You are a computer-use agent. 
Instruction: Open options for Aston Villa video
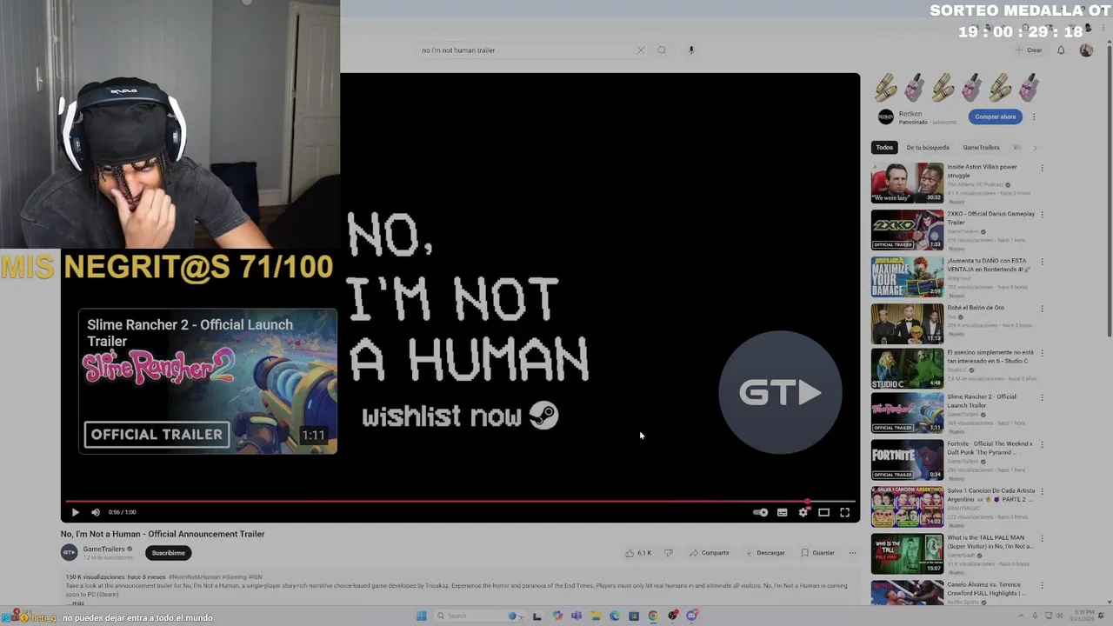[x=1042, y=168]
